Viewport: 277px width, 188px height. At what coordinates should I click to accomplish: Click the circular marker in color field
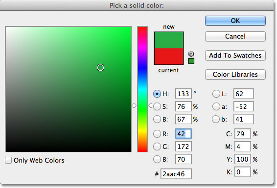point(101,68)
